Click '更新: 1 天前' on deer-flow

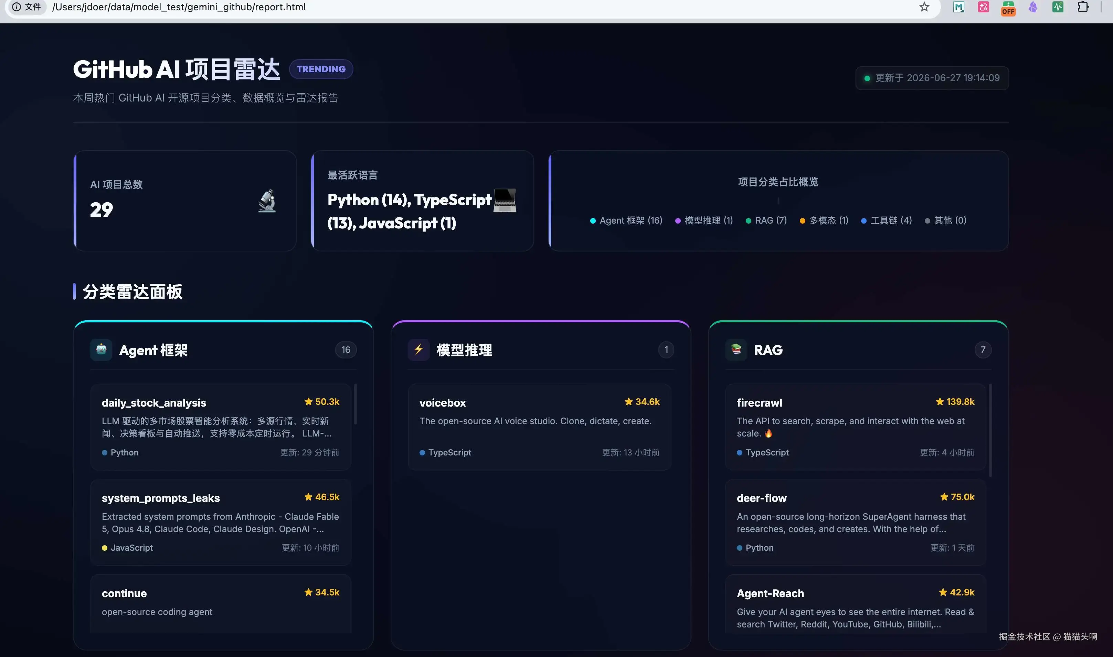(952, 548)
